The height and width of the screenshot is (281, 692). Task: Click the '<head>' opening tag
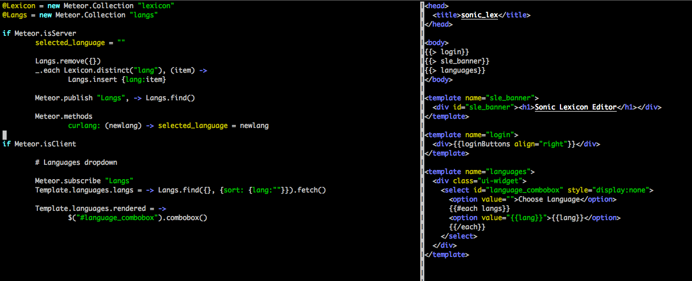(437, 6)
